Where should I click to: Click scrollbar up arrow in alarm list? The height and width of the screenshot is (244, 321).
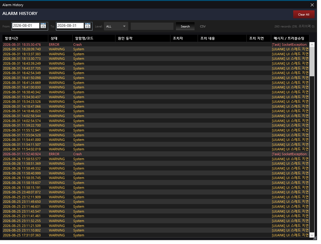point(312,45)
